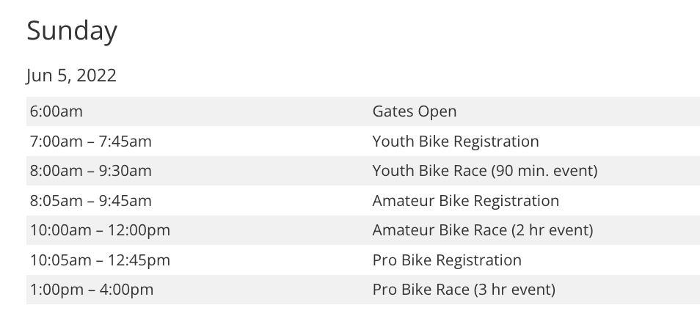Click the Sunday heading

pyautogui.click(x=72, y=31)
